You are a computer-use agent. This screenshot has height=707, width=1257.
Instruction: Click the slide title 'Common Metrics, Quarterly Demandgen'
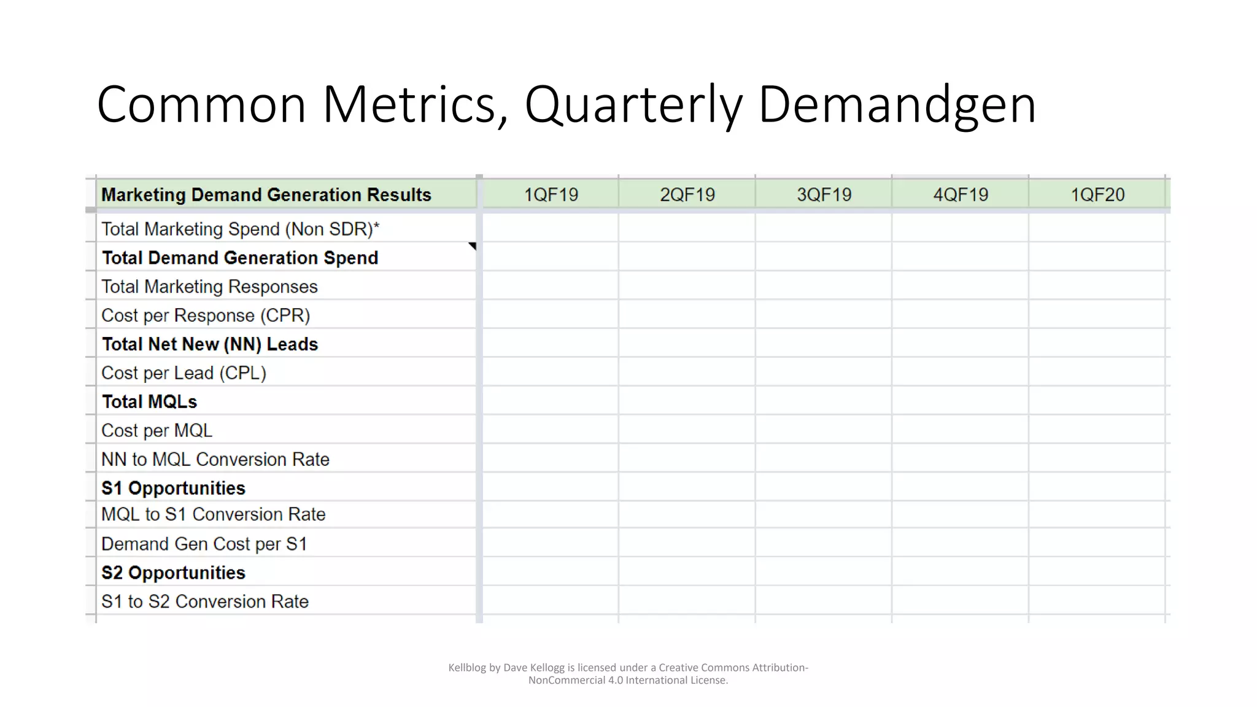pos(566,104)
